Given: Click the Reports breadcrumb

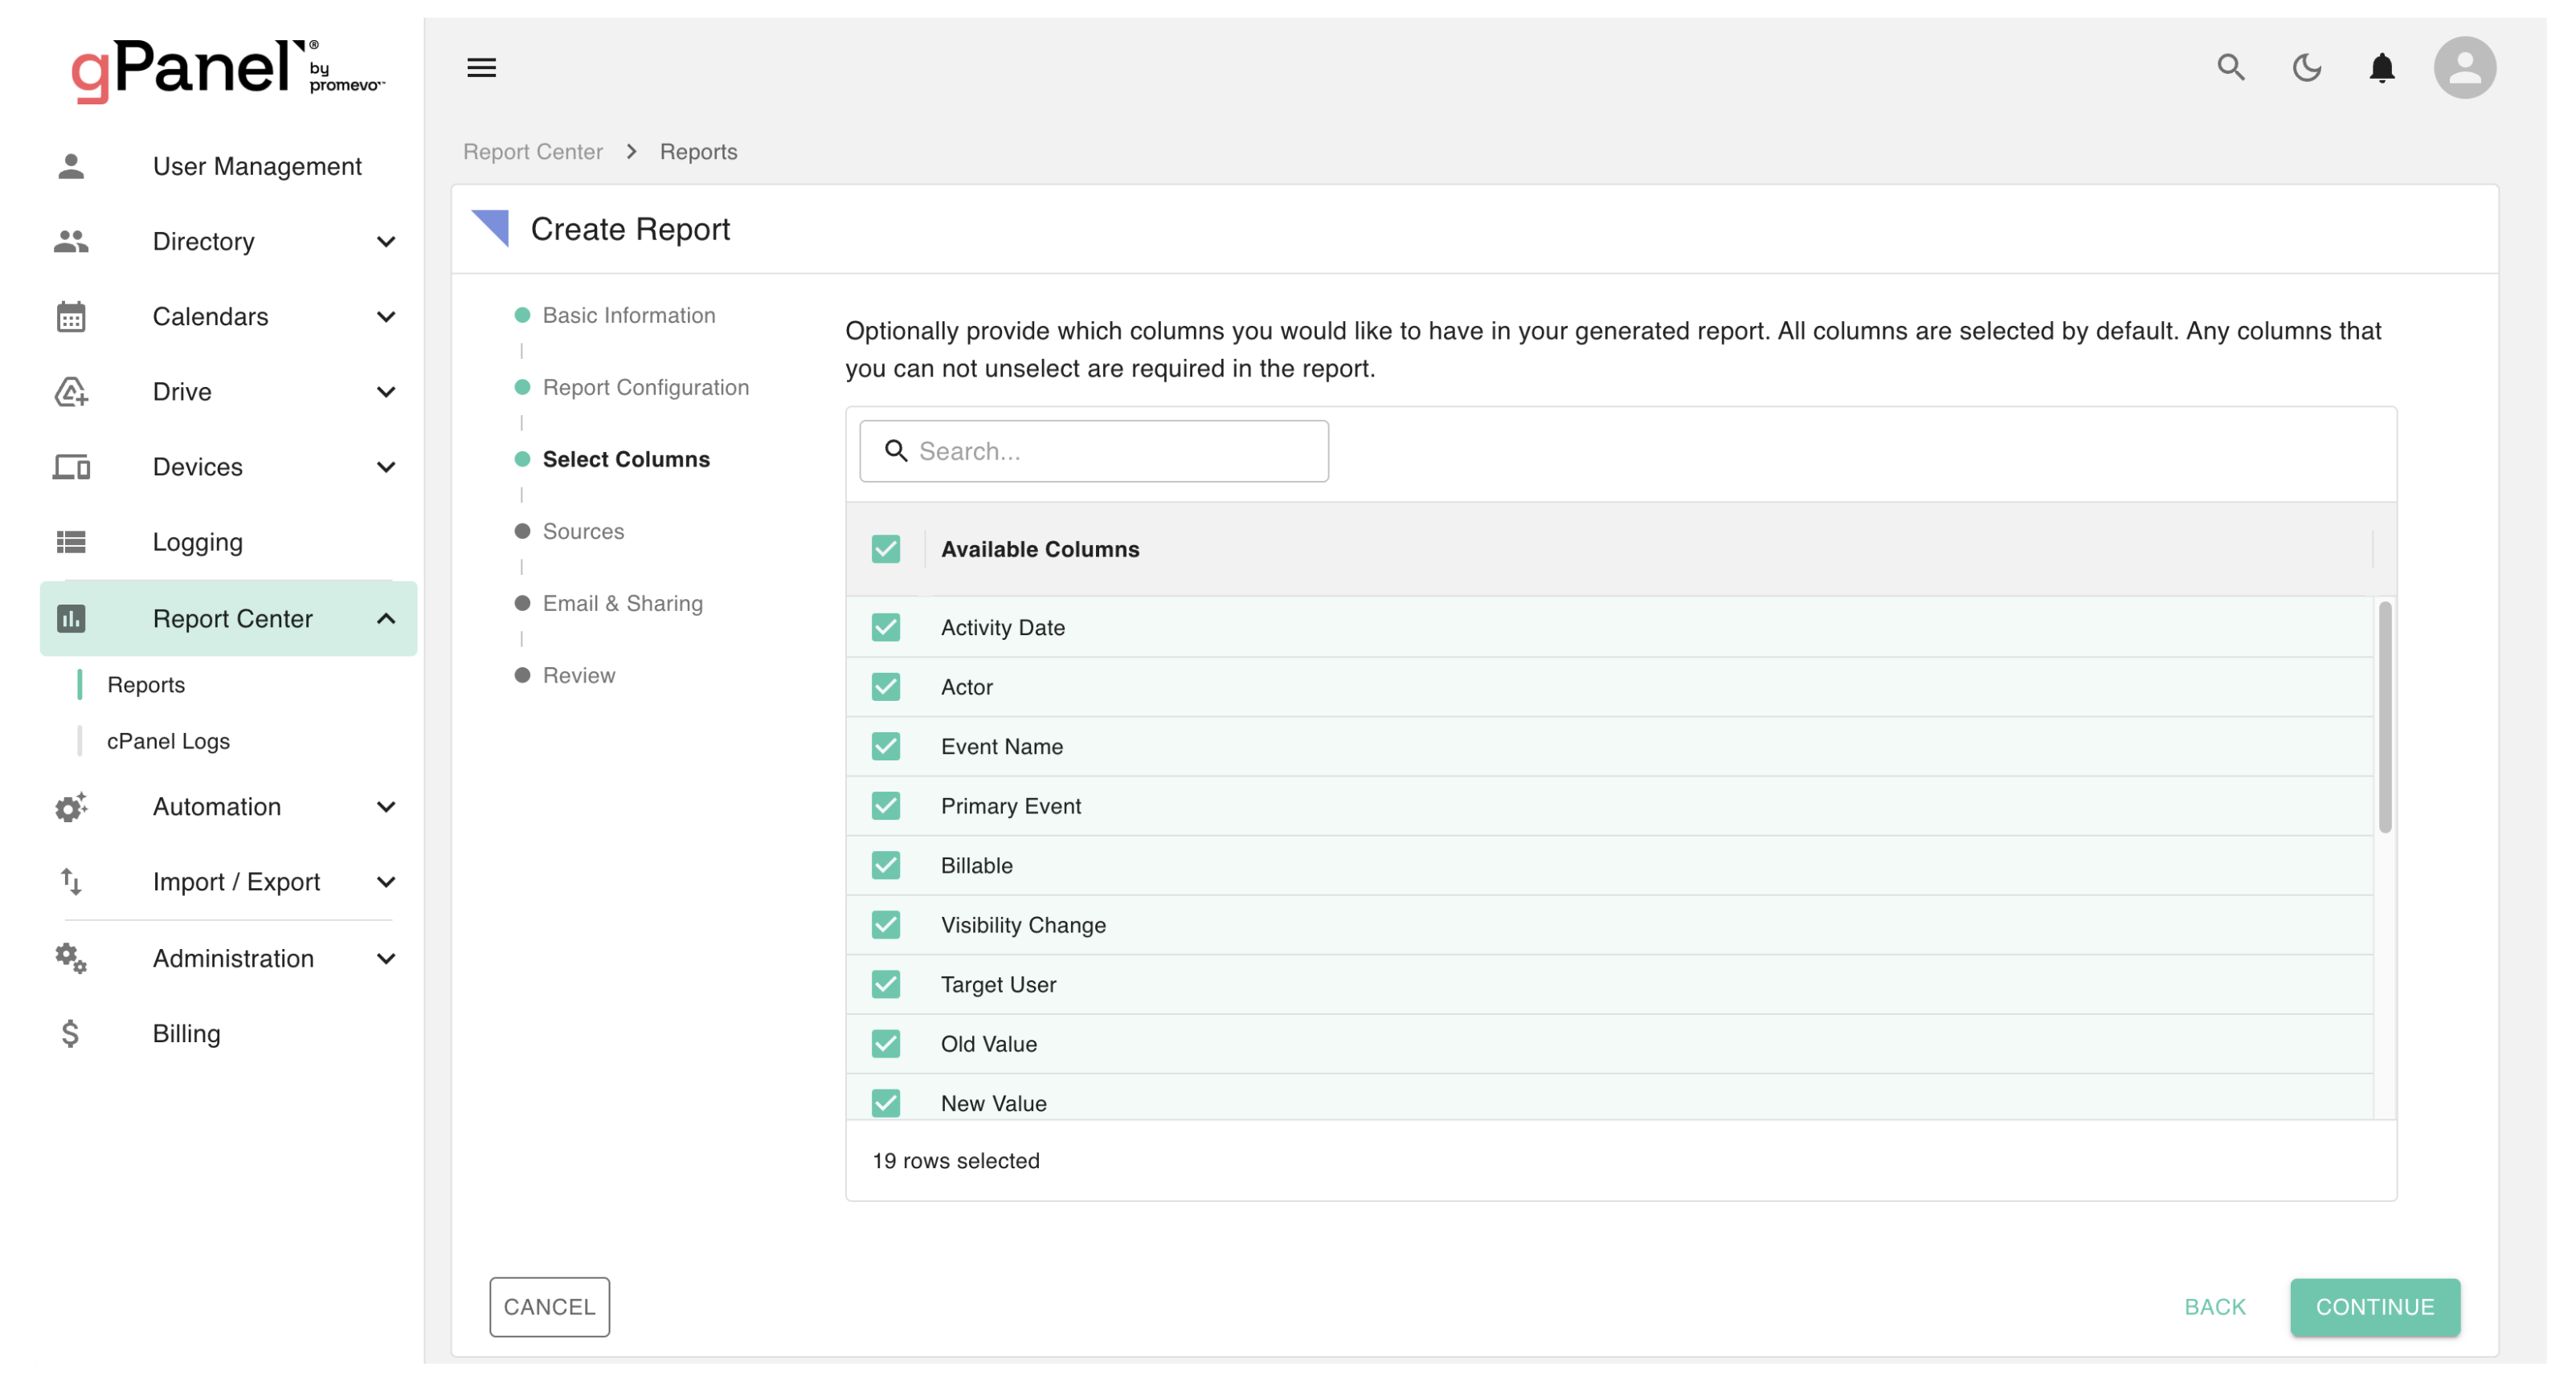Looking at the screenshot, I should (698, 151).
